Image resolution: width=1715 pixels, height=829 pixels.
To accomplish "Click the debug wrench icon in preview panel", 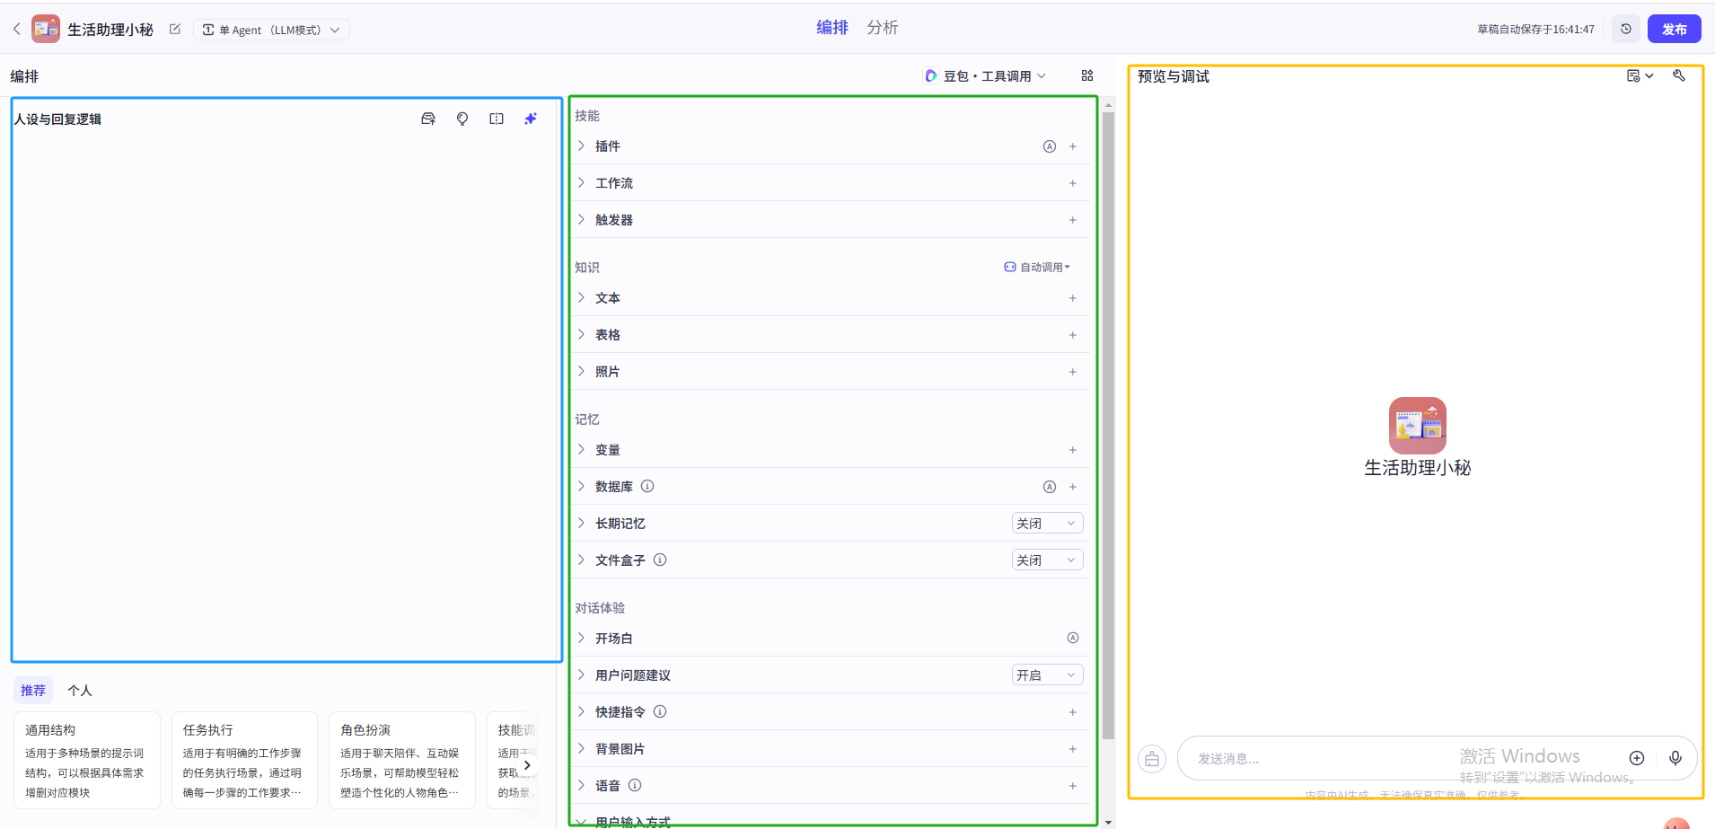I will tap(1679, 76).
